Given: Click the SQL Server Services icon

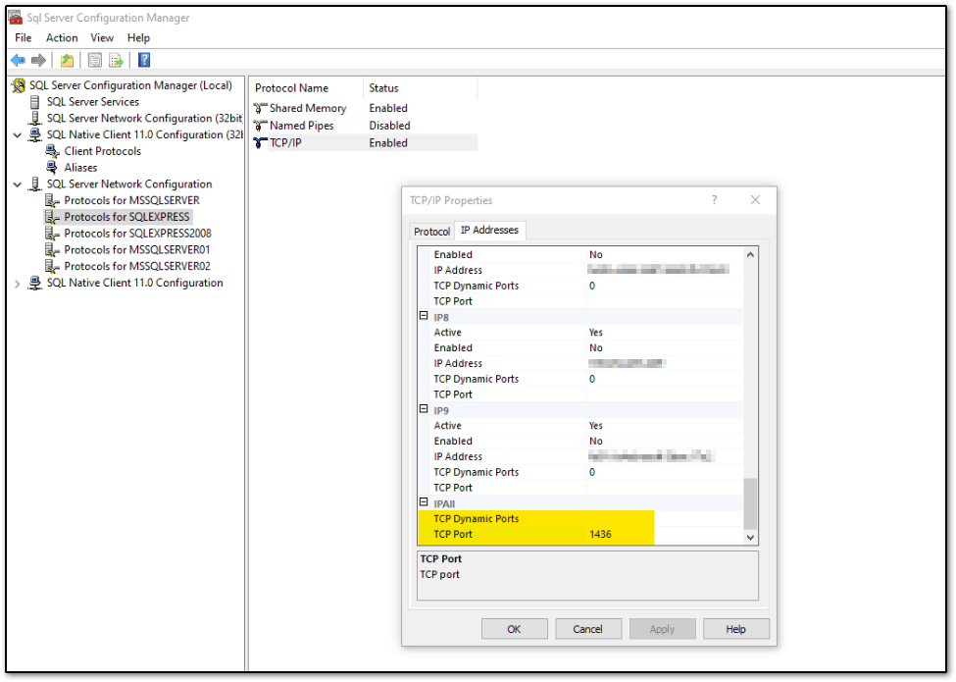Looking at the screenshot, I should coord(35,102).
